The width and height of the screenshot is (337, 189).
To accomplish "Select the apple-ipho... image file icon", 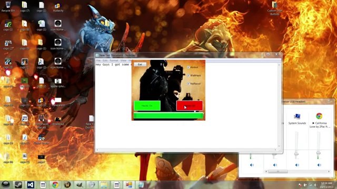I will tap(58, 83).
